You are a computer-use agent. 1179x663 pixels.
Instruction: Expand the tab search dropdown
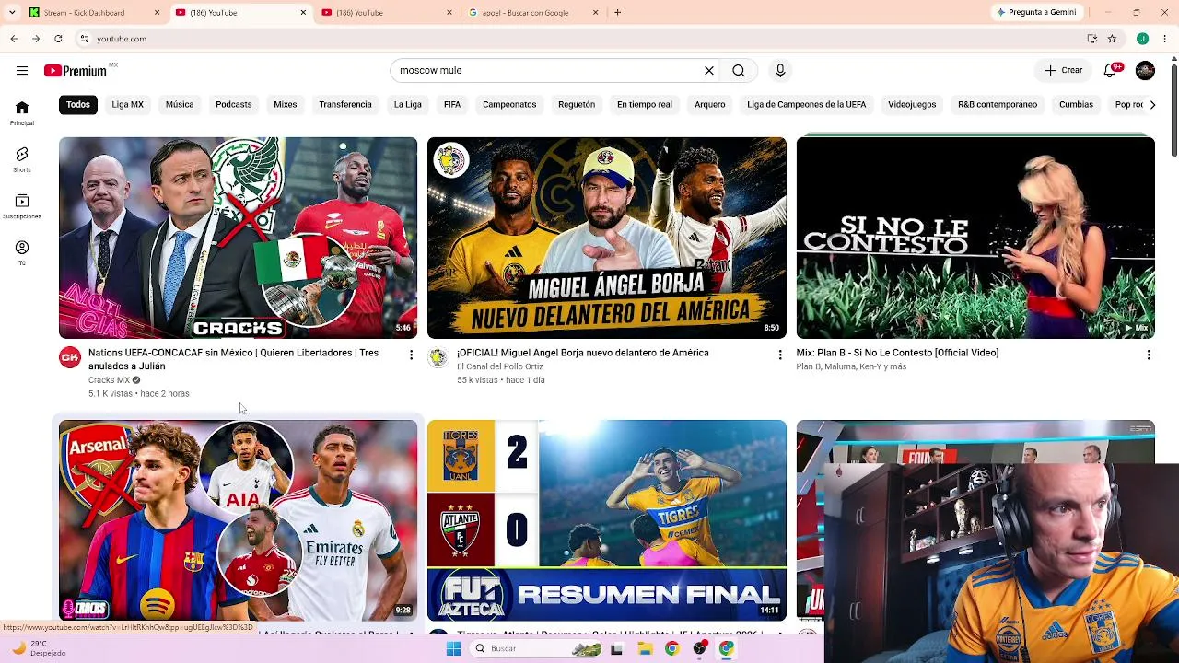(x=12, y=13)
